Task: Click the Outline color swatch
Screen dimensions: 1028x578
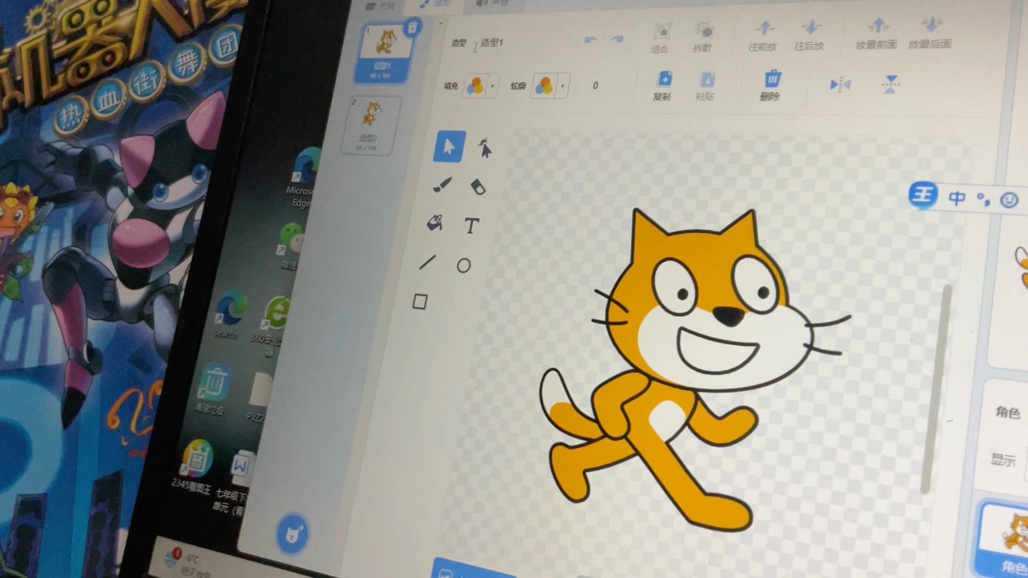Action: 544,86
